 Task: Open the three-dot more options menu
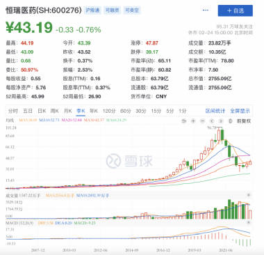[x=206, y=10]
